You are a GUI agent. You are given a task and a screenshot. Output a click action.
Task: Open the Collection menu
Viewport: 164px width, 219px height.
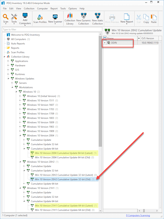pyautogui.click(x=29, y=8)
